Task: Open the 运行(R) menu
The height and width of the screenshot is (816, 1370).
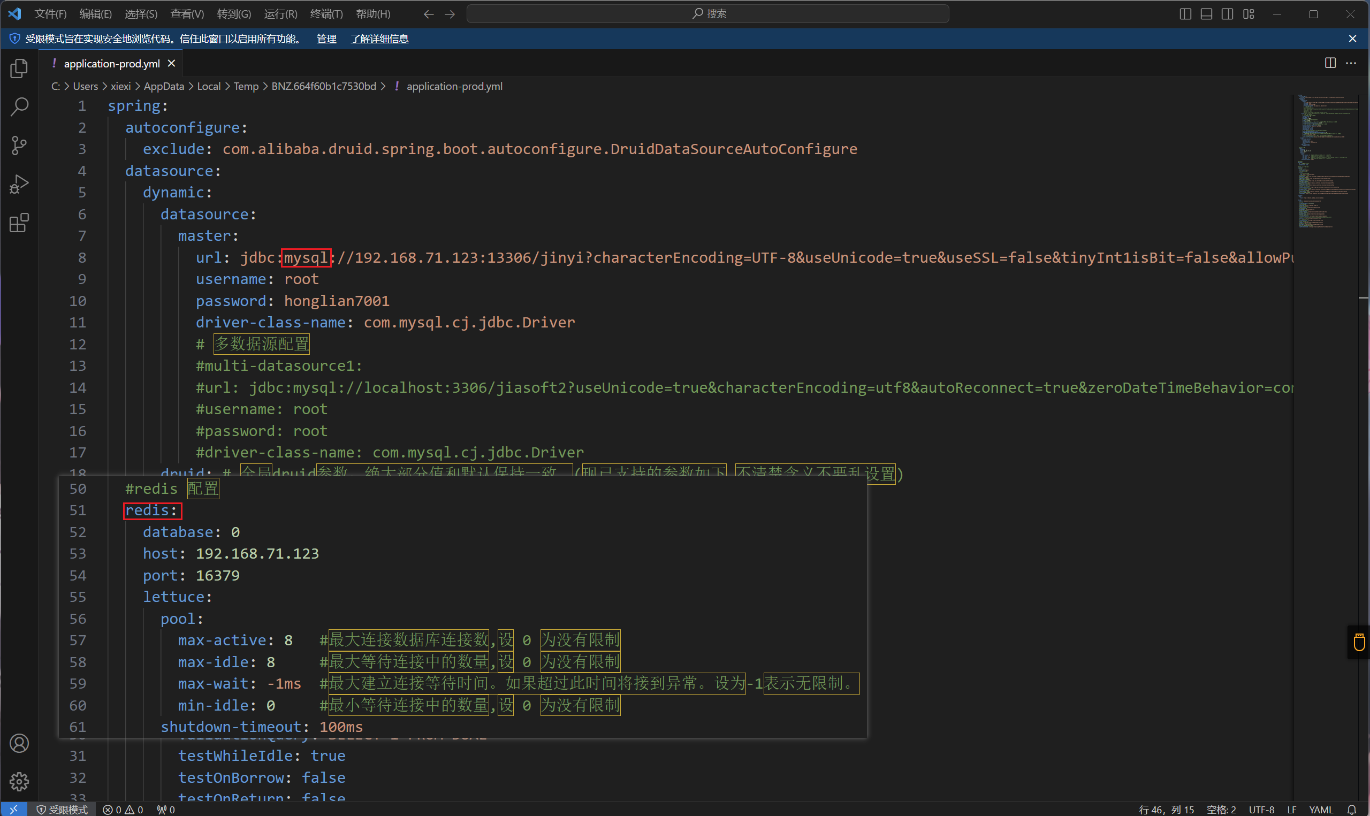Action: tap(280, 14)
